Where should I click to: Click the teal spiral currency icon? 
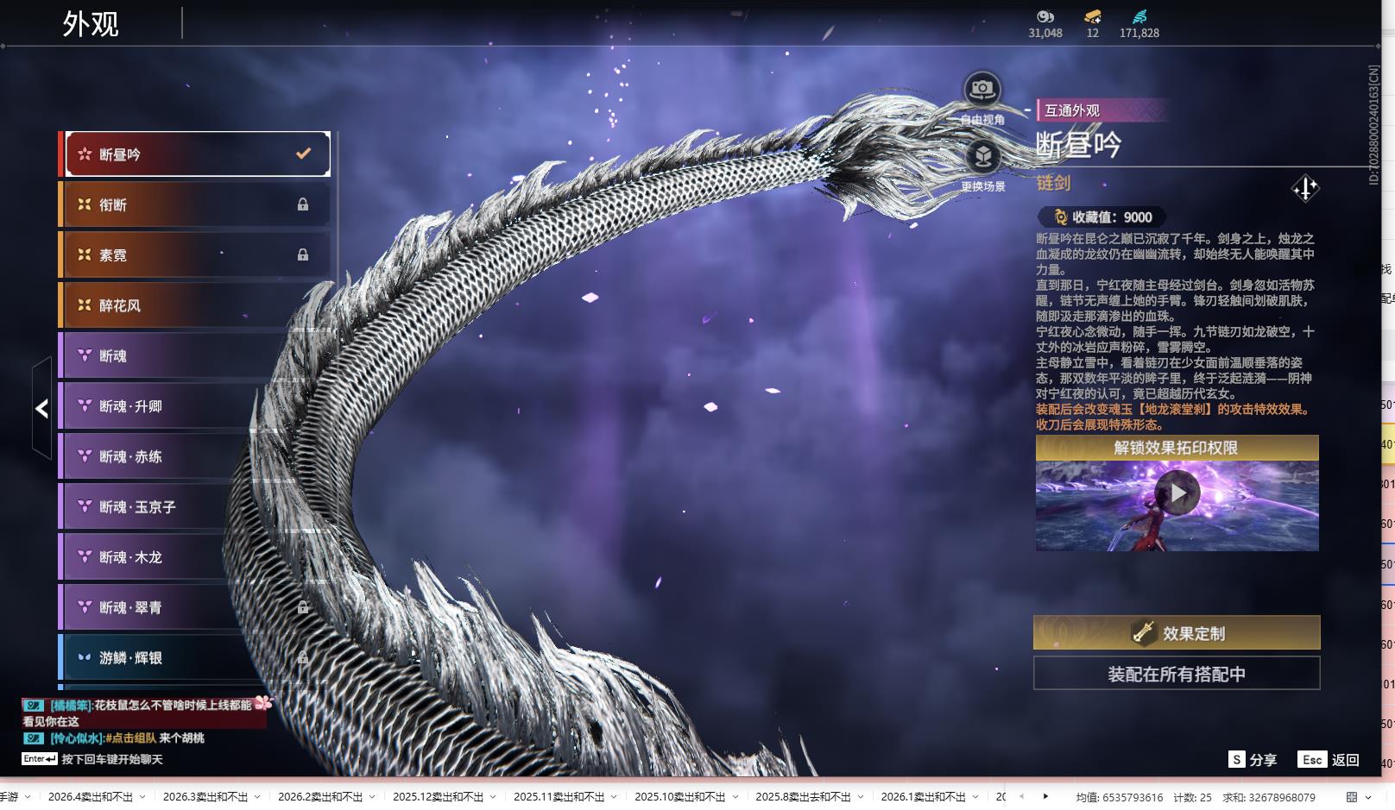tap(1139, 16)
